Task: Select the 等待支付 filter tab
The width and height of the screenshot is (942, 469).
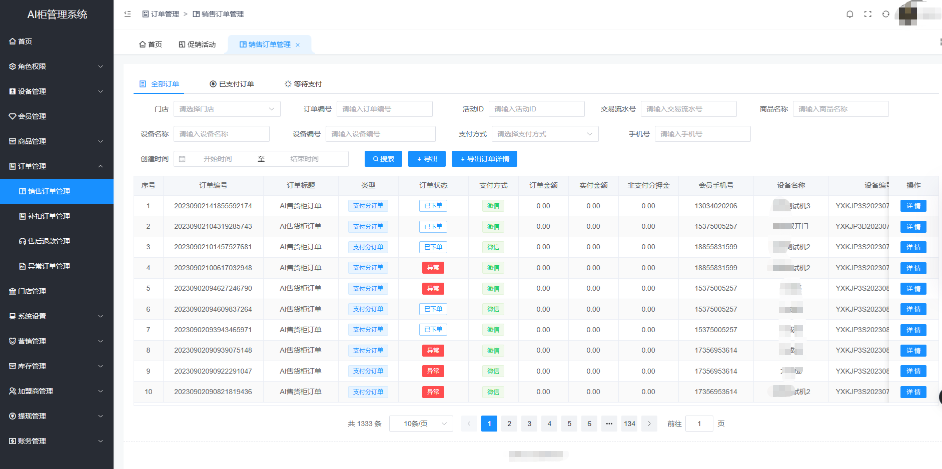Action: tap(303, 84)
